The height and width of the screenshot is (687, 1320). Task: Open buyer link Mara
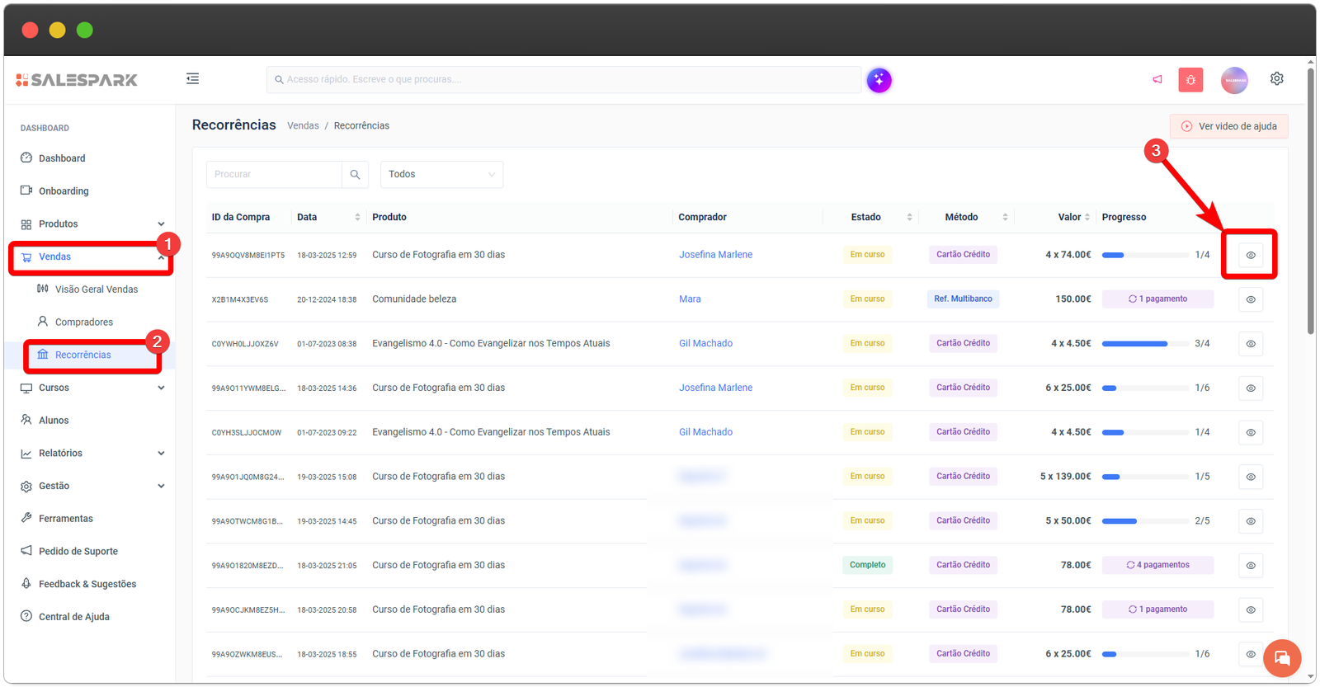(x=690, y=299)
